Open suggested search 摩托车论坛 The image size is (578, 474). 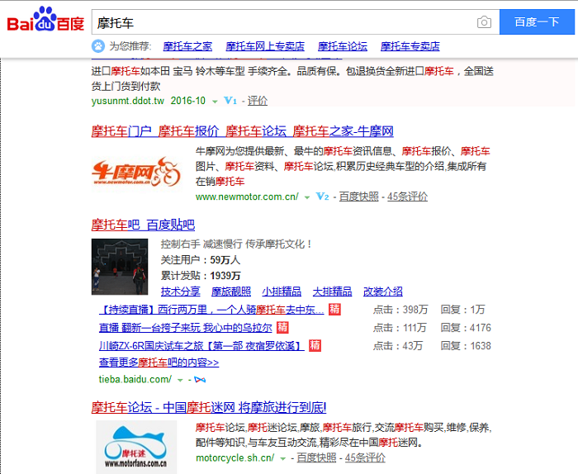pos(343,46)
